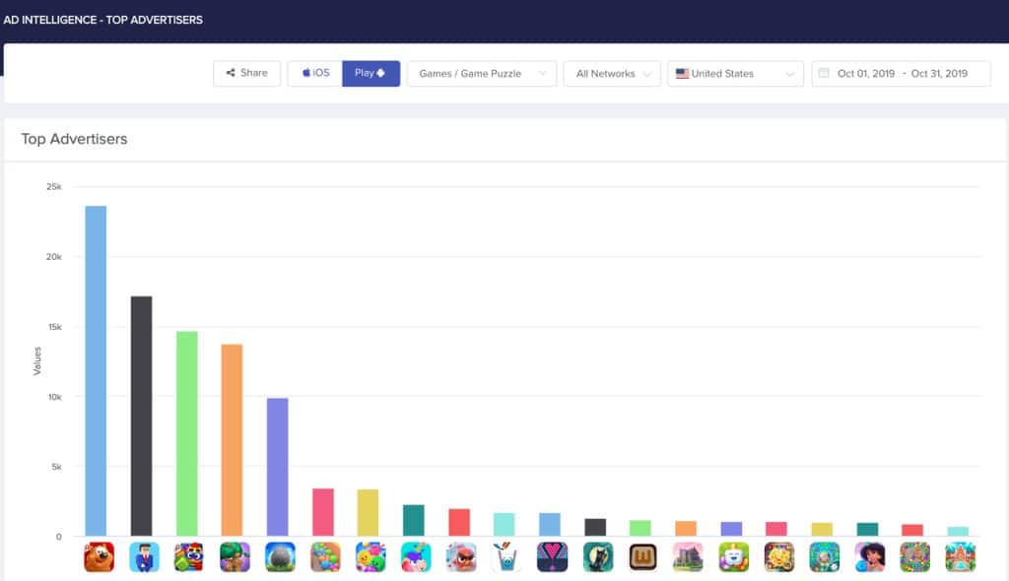Viewport: 1009px width, 581px height.
Task: Select the dark gray second bar
Action: [142, 416]
